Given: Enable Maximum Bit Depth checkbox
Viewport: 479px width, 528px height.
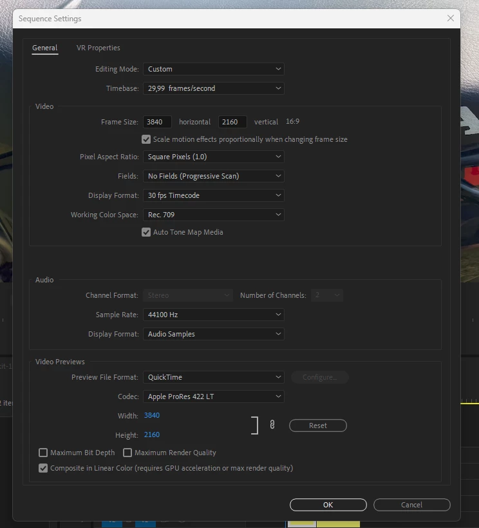Looking at the screenshot, I should (43, 453).
